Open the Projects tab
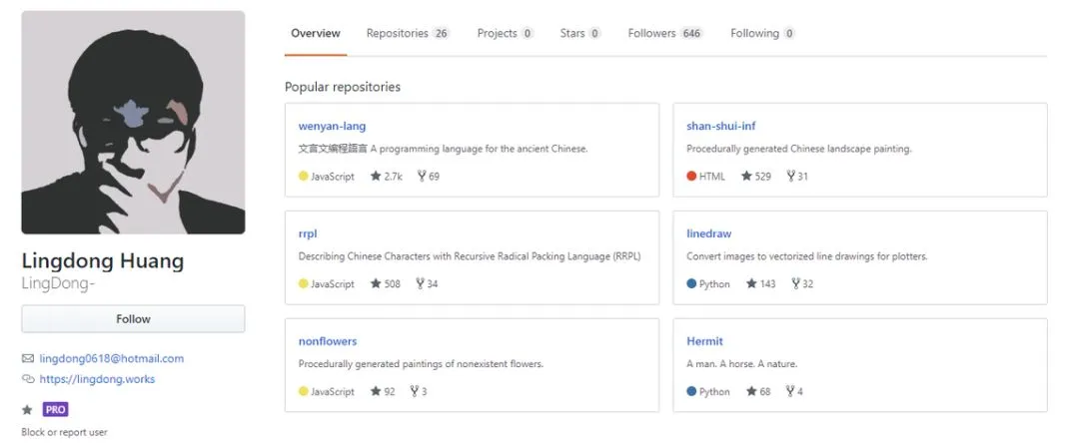Image resolution: width=1079 pixels, height=447 pixels. click(x=505, y=34)
